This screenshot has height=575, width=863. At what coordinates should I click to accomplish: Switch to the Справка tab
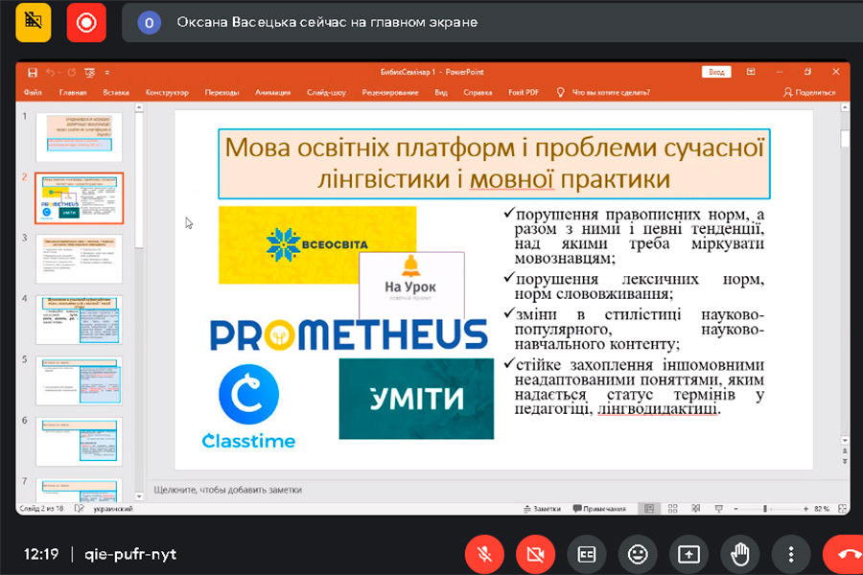[x=478, y=92]
